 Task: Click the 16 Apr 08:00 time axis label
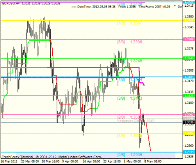91,161
